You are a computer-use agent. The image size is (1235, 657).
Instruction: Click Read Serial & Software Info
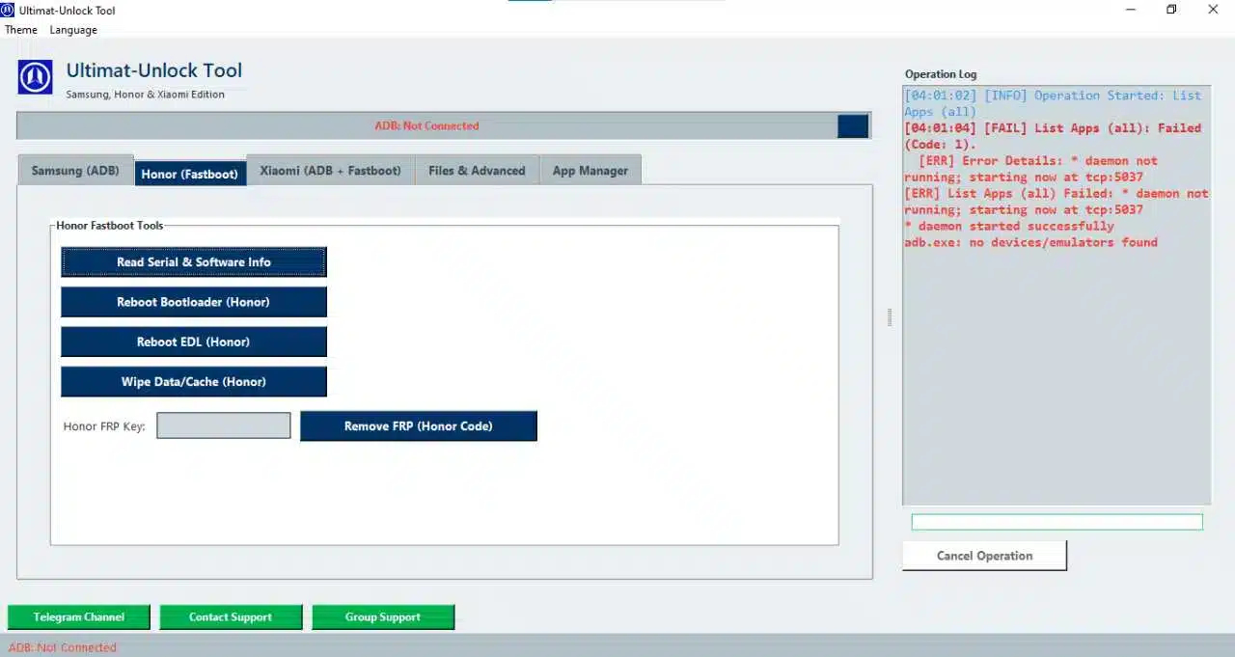pyautogui.click(x=193, y=261)
